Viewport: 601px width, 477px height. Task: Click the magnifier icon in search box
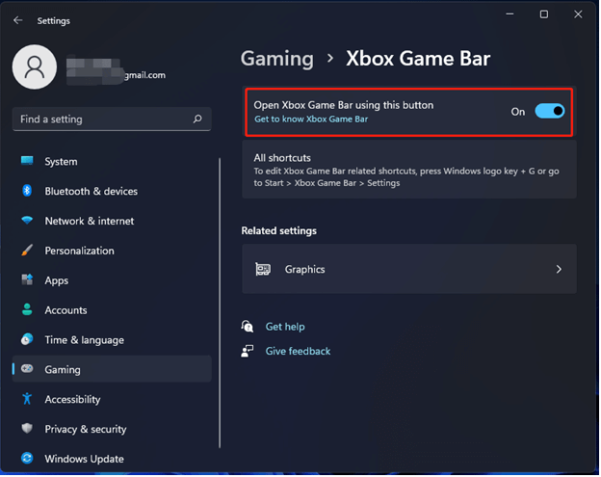tap(197, 119)
